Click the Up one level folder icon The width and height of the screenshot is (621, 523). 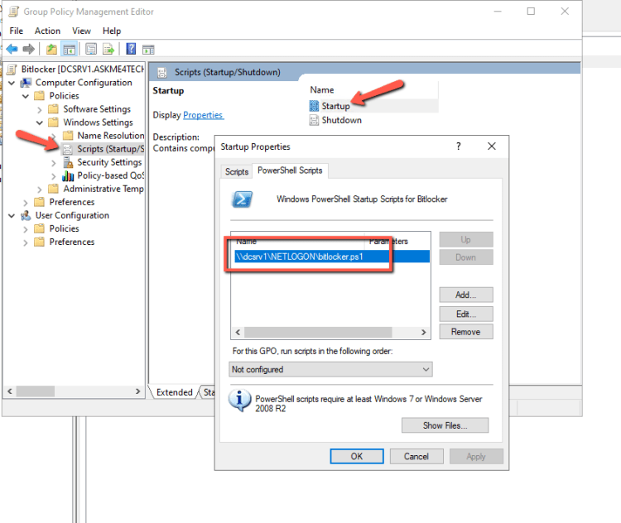coord(51,50)
